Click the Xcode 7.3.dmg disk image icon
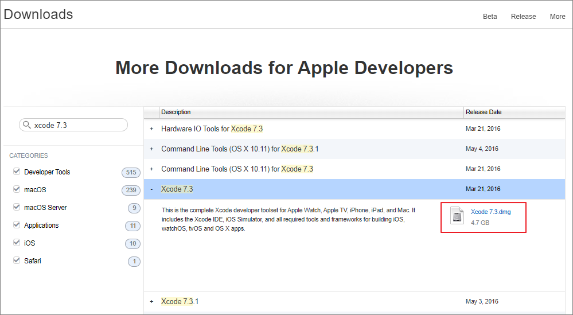573x315 pixels. (x=457, y=216)
